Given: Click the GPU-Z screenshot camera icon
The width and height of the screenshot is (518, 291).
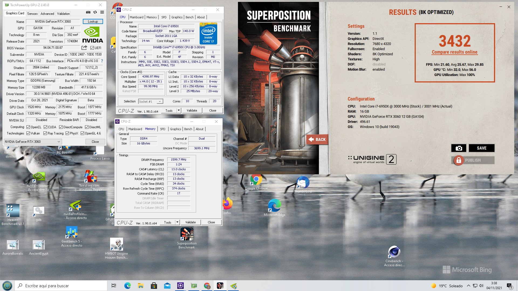Looking at the screenshot, I should coord(88,12).
